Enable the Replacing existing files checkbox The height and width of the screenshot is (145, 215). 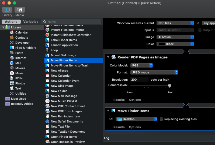point(161,119)
